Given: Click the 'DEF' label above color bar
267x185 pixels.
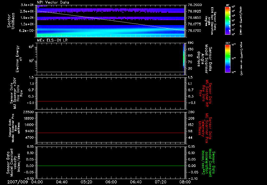Looking at the screenshot, I should pyautogui.click(x=228, y=43).
